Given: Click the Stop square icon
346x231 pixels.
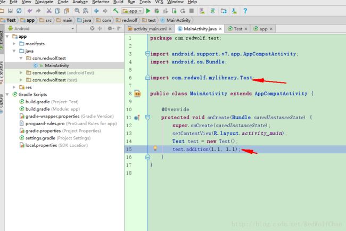Looking at the screenshot, I should 192,11.
